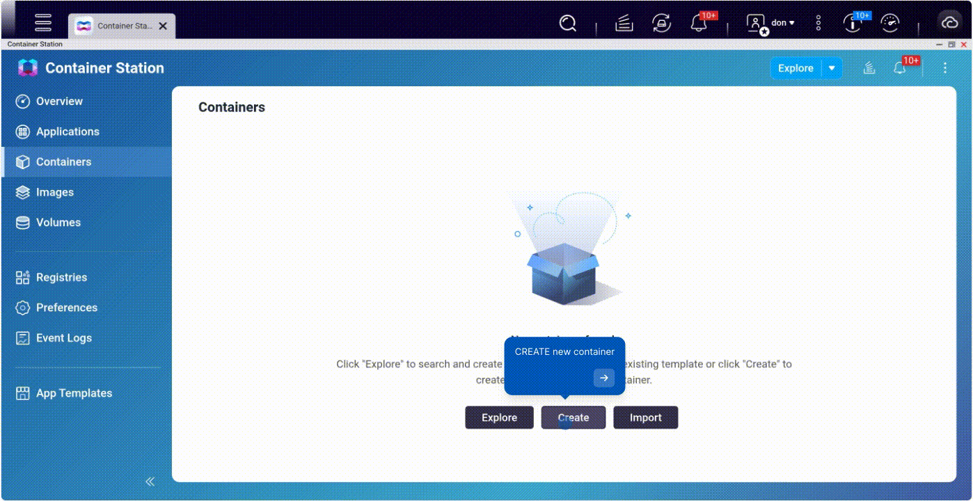The image size is (973, 501).
Task: Open Preferences in the sidebar
Action: pyautogui.click(x=86, y=308)
